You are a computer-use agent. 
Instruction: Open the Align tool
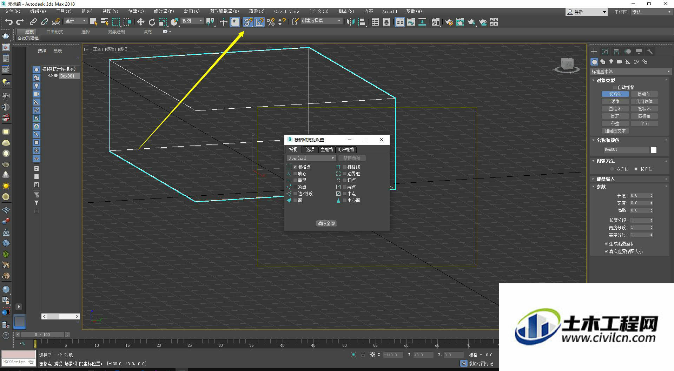coord(362,22)
